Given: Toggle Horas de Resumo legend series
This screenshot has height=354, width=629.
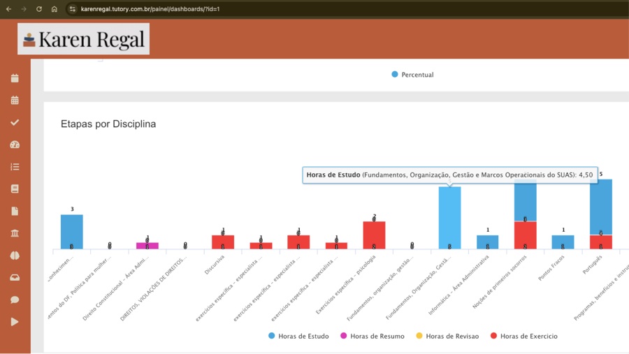Looking at the screenshot, I should point(373,336).
